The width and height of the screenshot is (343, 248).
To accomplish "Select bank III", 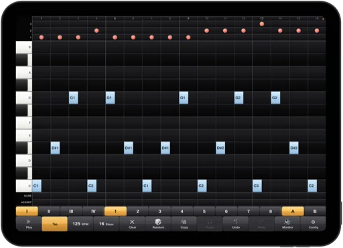I will coord(71,211).
